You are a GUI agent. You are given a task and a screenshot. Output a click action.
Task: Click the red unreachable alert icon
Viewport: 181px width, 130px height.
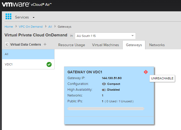coord(146,72)
